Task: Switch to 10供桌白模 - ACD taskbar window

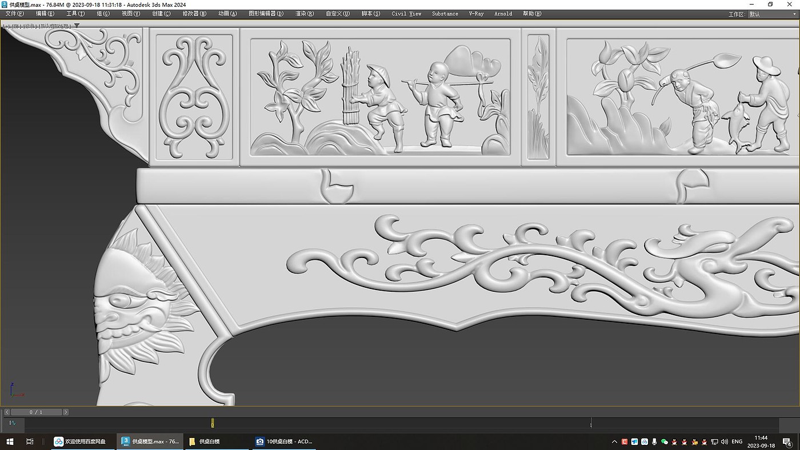Action: pyautogui.click(x=285, y=441)
